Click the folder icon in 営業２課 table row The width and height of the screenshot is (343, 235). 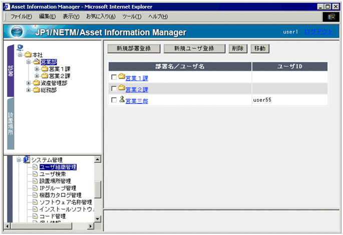[x=122, y=88]
